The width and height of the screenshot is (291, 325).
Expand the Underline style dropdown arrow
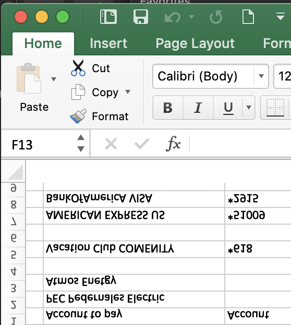(x=249, y=108)
